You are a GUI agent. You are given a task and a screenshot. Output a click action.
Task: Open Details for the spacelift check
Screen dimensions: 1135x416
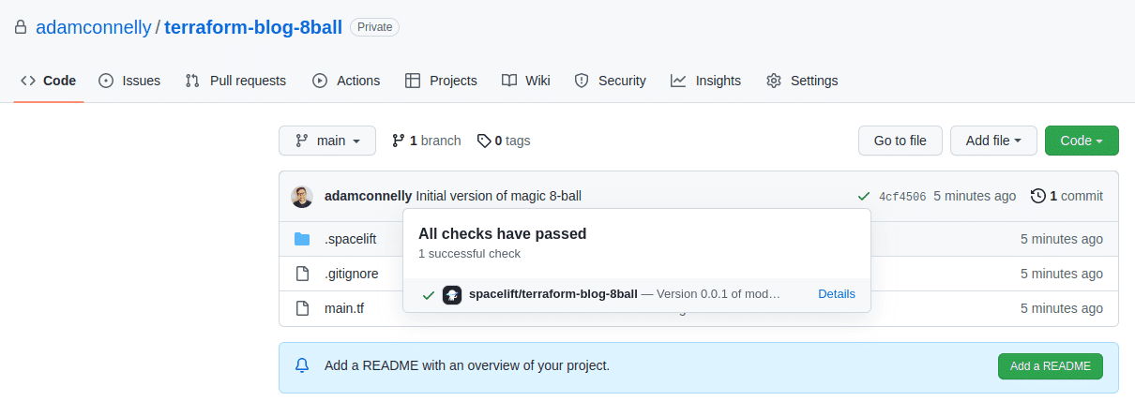[837, 294]
